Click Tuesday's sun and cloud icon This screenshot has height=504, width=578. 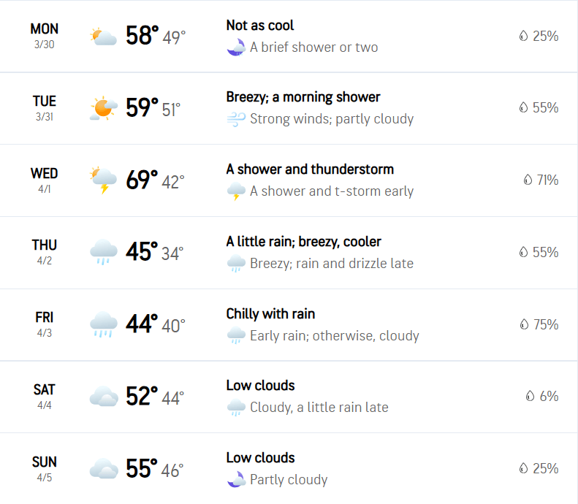[103, 108]
